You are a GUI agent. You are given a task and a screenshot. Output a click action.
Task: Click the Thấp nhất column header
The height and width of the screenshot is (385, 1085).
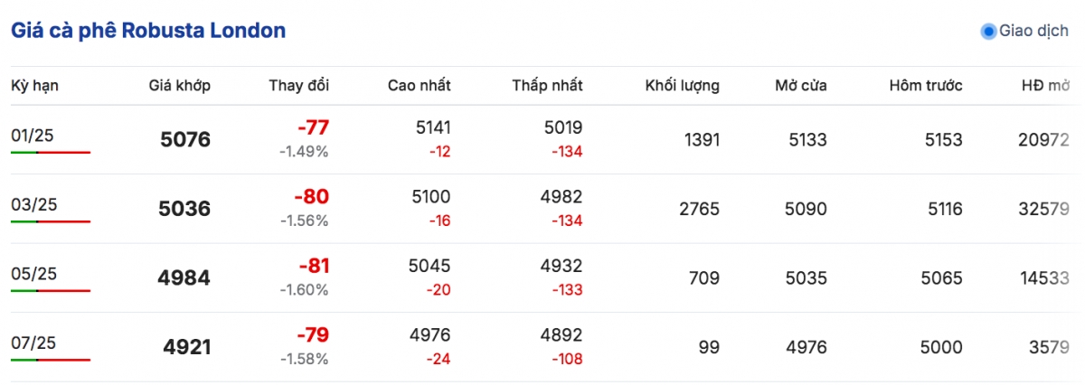pos(548,86)
